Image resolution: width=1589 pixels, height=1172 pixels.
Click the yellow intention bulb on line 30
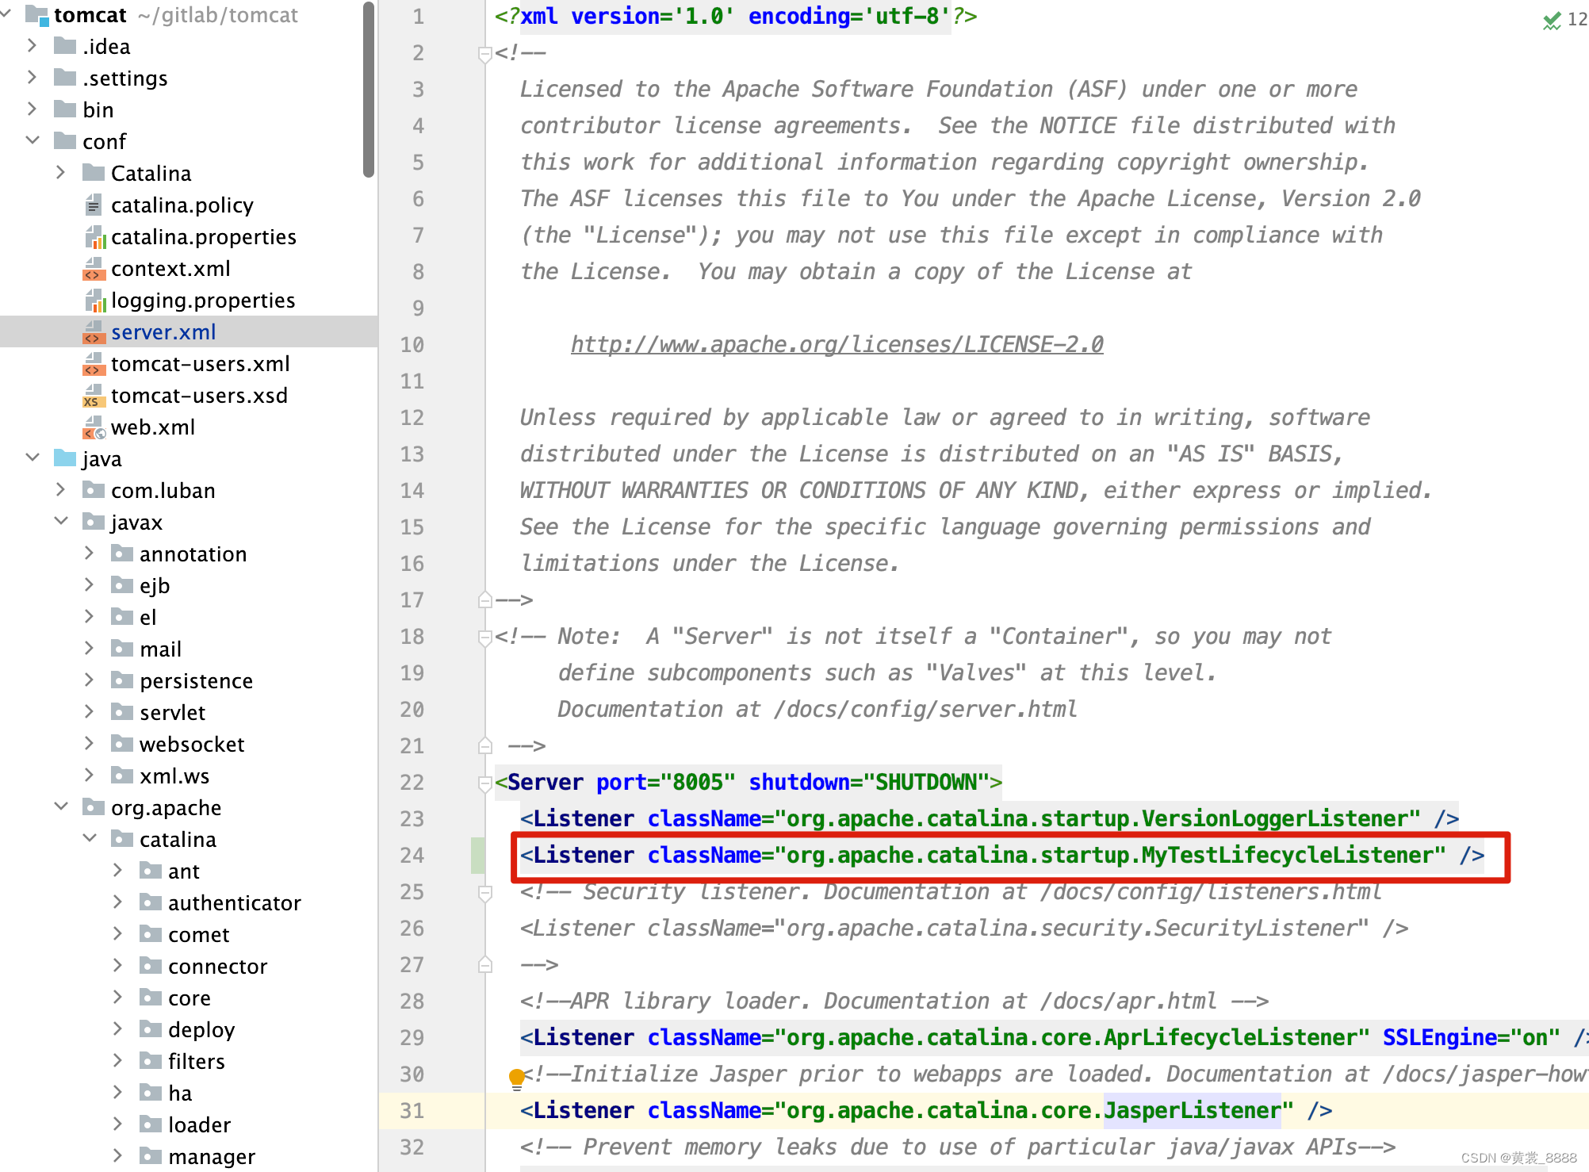(517, 1078)
